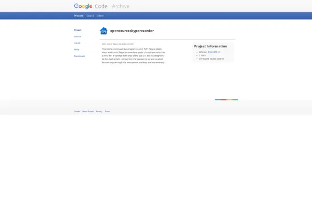Open the Terms footer link
Screen dimensions: 312x213
point(107,112)
